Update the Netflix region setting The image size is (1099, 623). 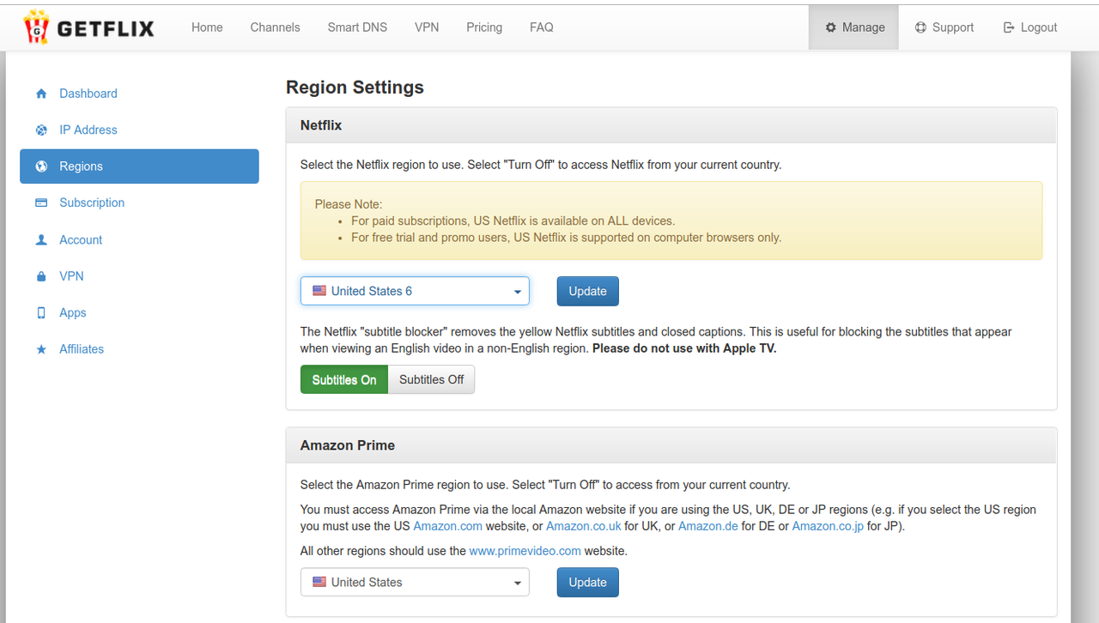click(587, 291)
